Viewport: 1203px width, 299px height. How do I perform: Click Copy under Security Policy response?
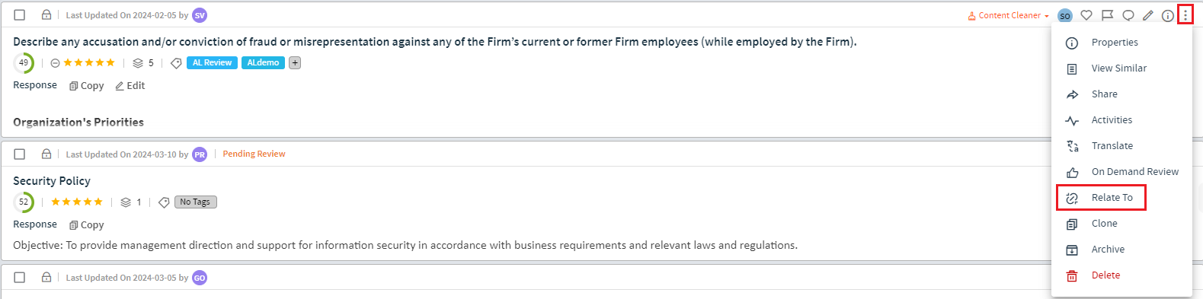87,225
